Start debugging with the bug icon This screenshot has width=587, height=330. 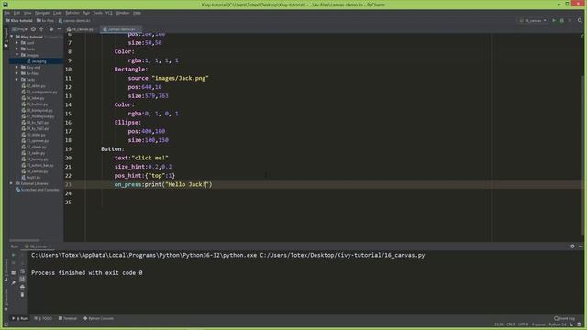tap(562, 20)
